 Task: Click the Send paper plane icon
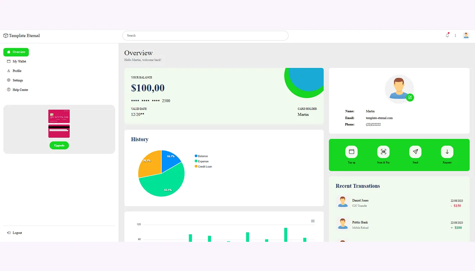tap(415, 152)
